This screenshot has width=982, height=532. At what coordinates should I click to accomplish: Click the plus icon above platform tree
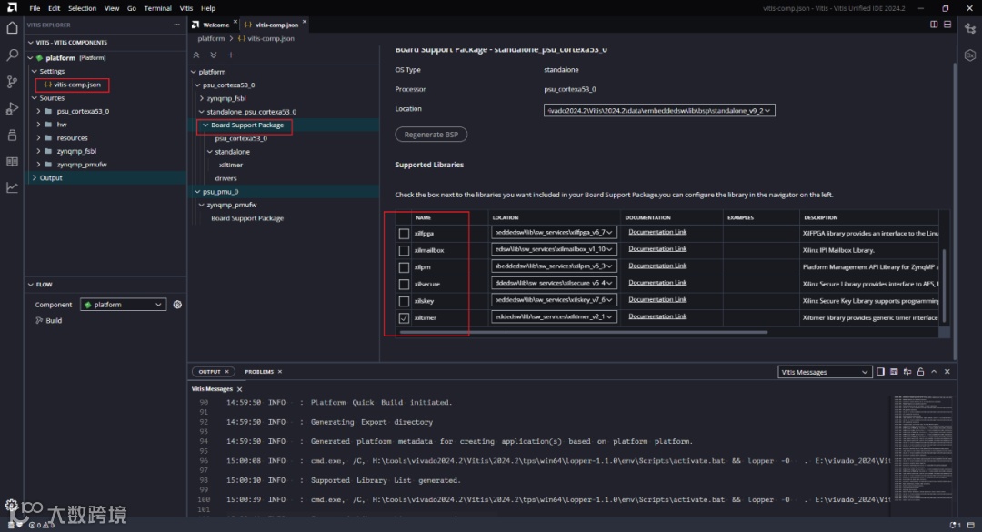point(230,55)
